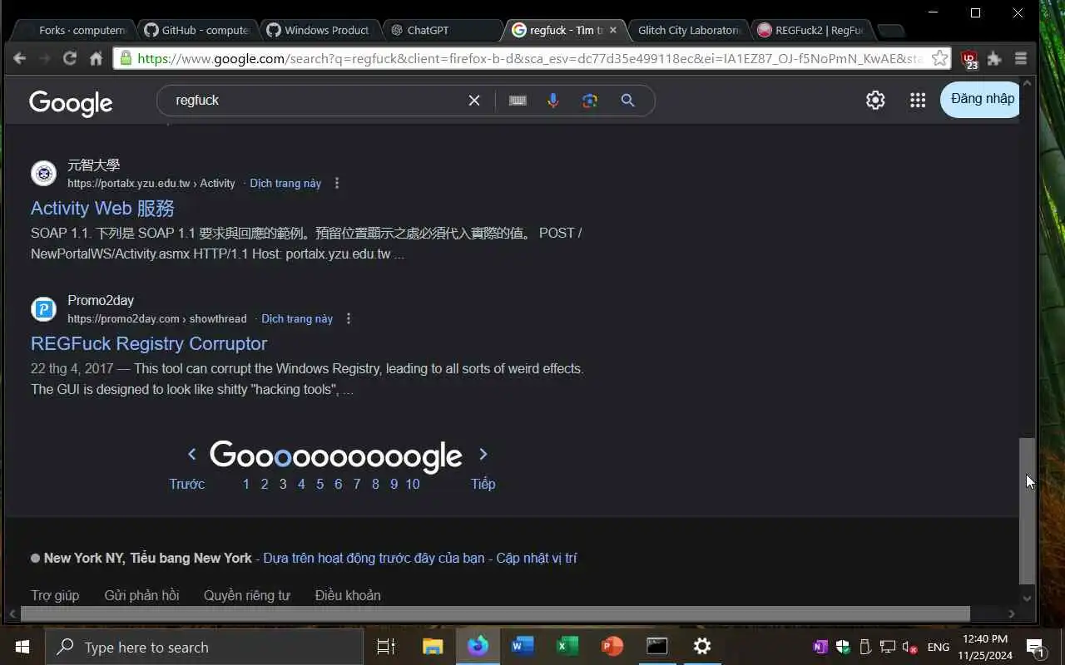This screenshot has width=1065, height=665.
Task: Open the Windows Start menu
Action: tap(22, 647)
